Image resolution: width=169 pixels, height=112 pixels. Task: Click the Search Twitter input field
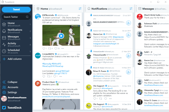[16, 17]
